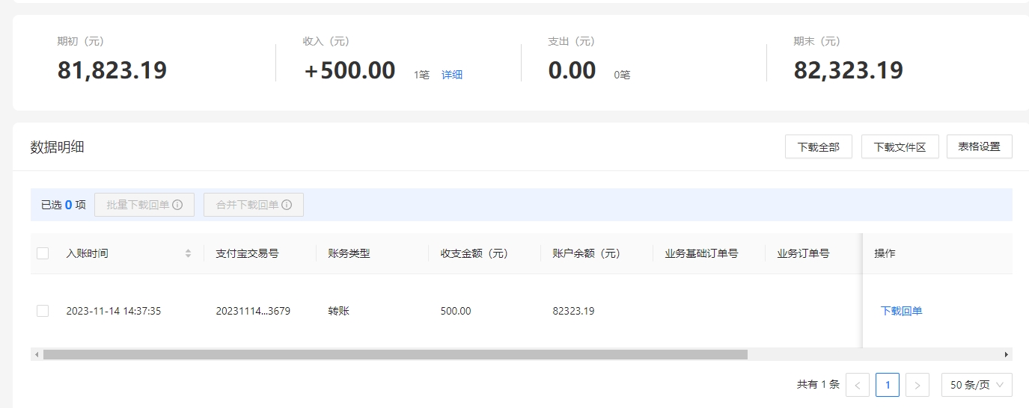Viewport: 1029px width, 408px height.
Task: Toggle the select-all checkbox in table header
Action: coord(43,253)
